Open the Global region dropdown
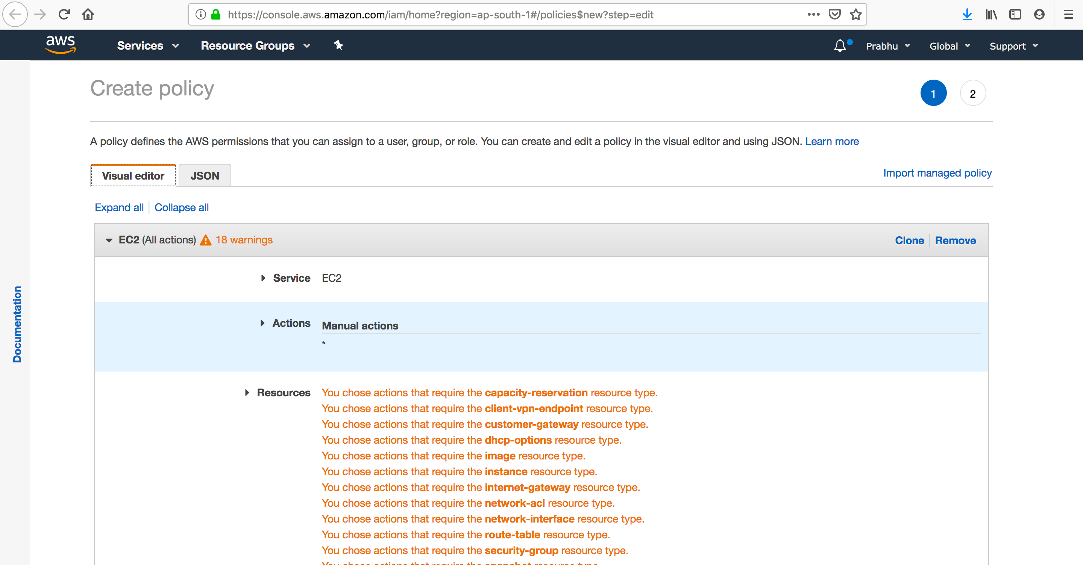 [950, 46]
